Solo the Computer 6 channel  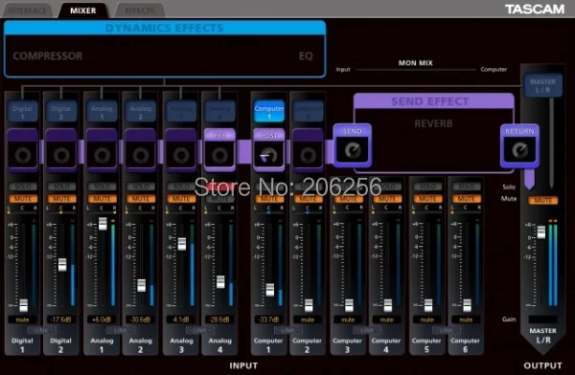(x=466, y=187)
